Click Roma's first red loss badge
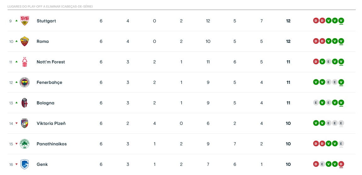This screenshot has height=175, width=362. 316,41
